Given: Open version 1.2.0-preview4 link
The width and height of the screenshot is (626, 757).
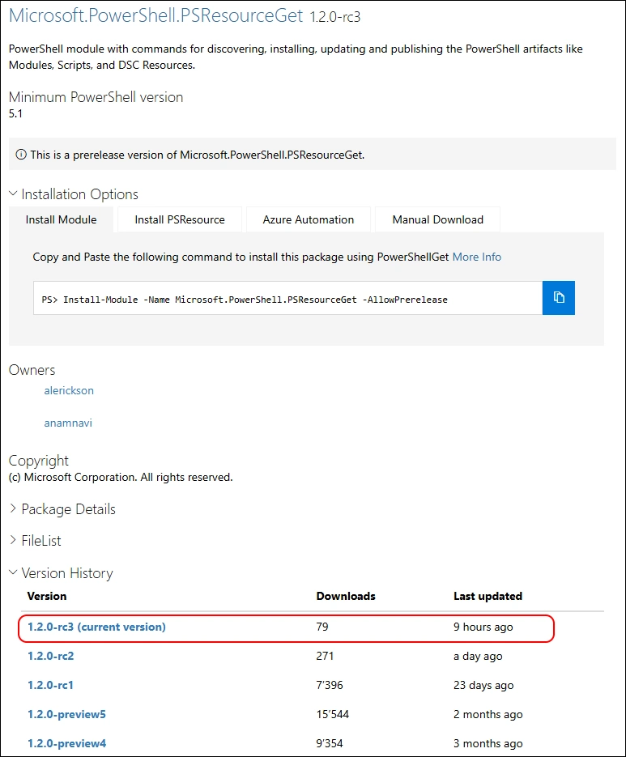Looking at the screenshot, I should tap(66, 743).
